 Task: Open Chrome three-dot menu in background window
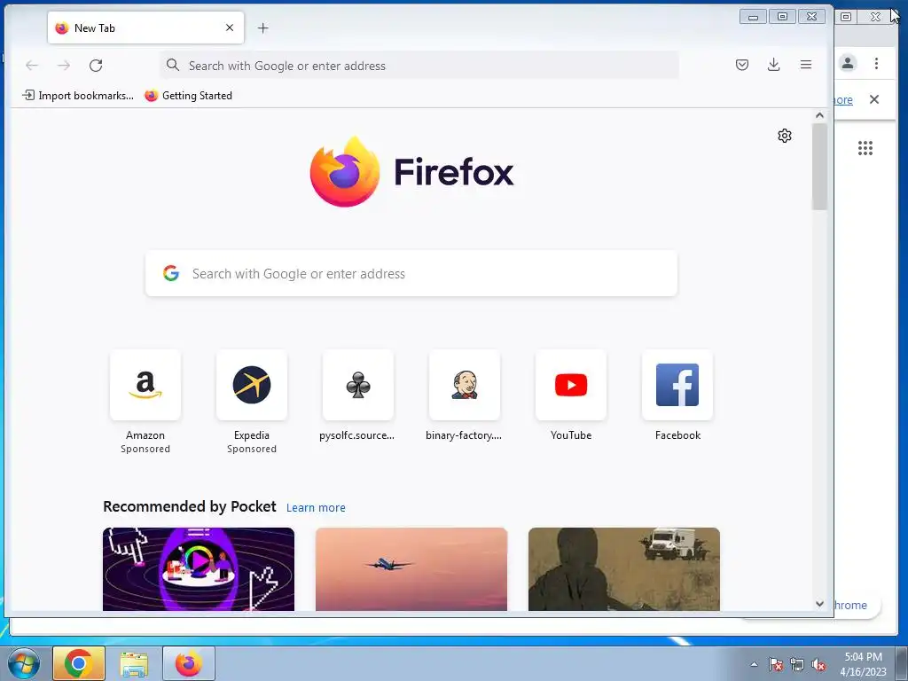pyautogui.click(x=876, y=63)
